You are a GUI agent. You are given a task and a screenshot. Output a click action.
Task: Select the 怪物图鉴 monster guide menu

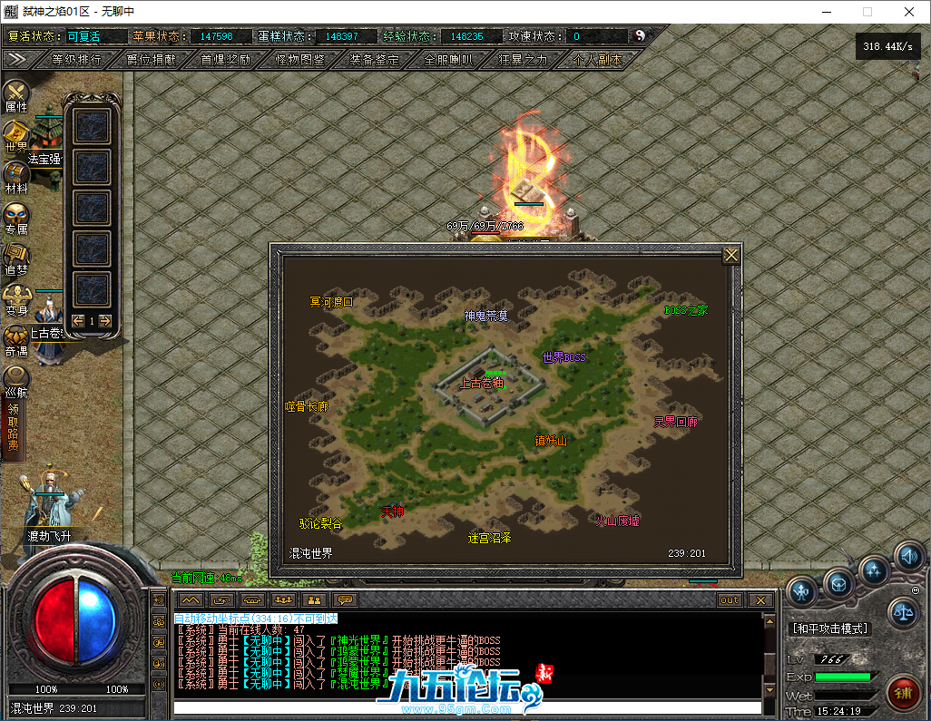click(299, 59)
